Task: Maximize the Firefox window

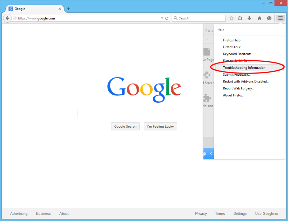Action: (x=271, y=3)
